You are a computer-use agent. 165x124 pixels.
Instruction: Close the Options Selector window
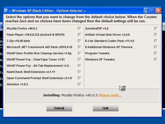tap(158, 11)
